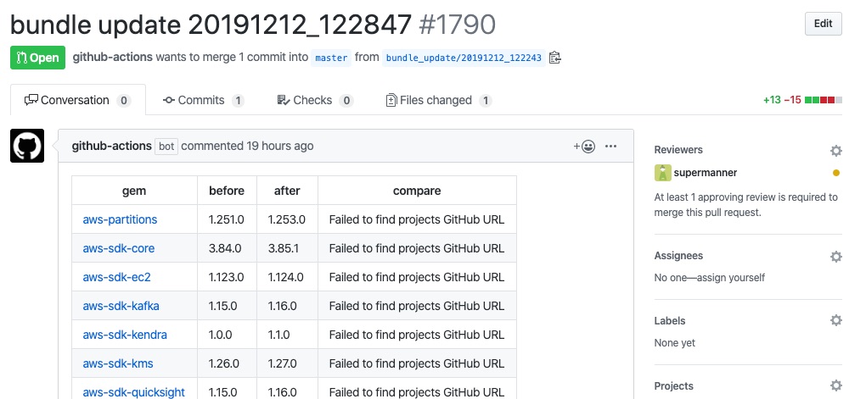Open the aws-sdk-kendra gem link

coord(125,335)
